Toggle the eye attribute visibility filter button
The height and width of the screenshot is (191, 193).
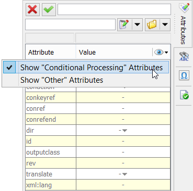tap(161, 52)
